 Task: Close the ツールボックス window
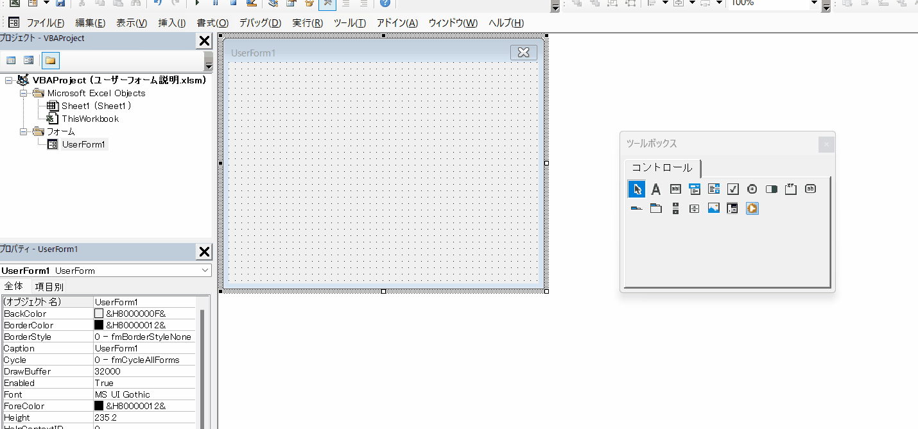coord(826,144)
